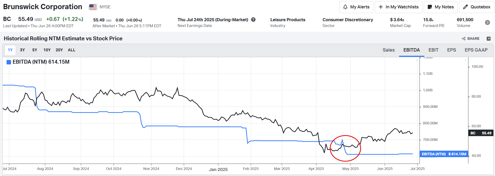Click the $3.64B market cap value
This screenshot has width=495, height=176.
coord(397,20)
